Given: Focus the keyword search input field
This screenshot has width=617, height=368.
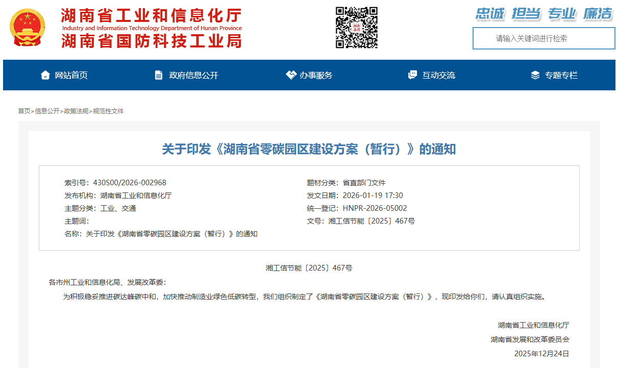Looking at the screenshot, I should 544,38.
